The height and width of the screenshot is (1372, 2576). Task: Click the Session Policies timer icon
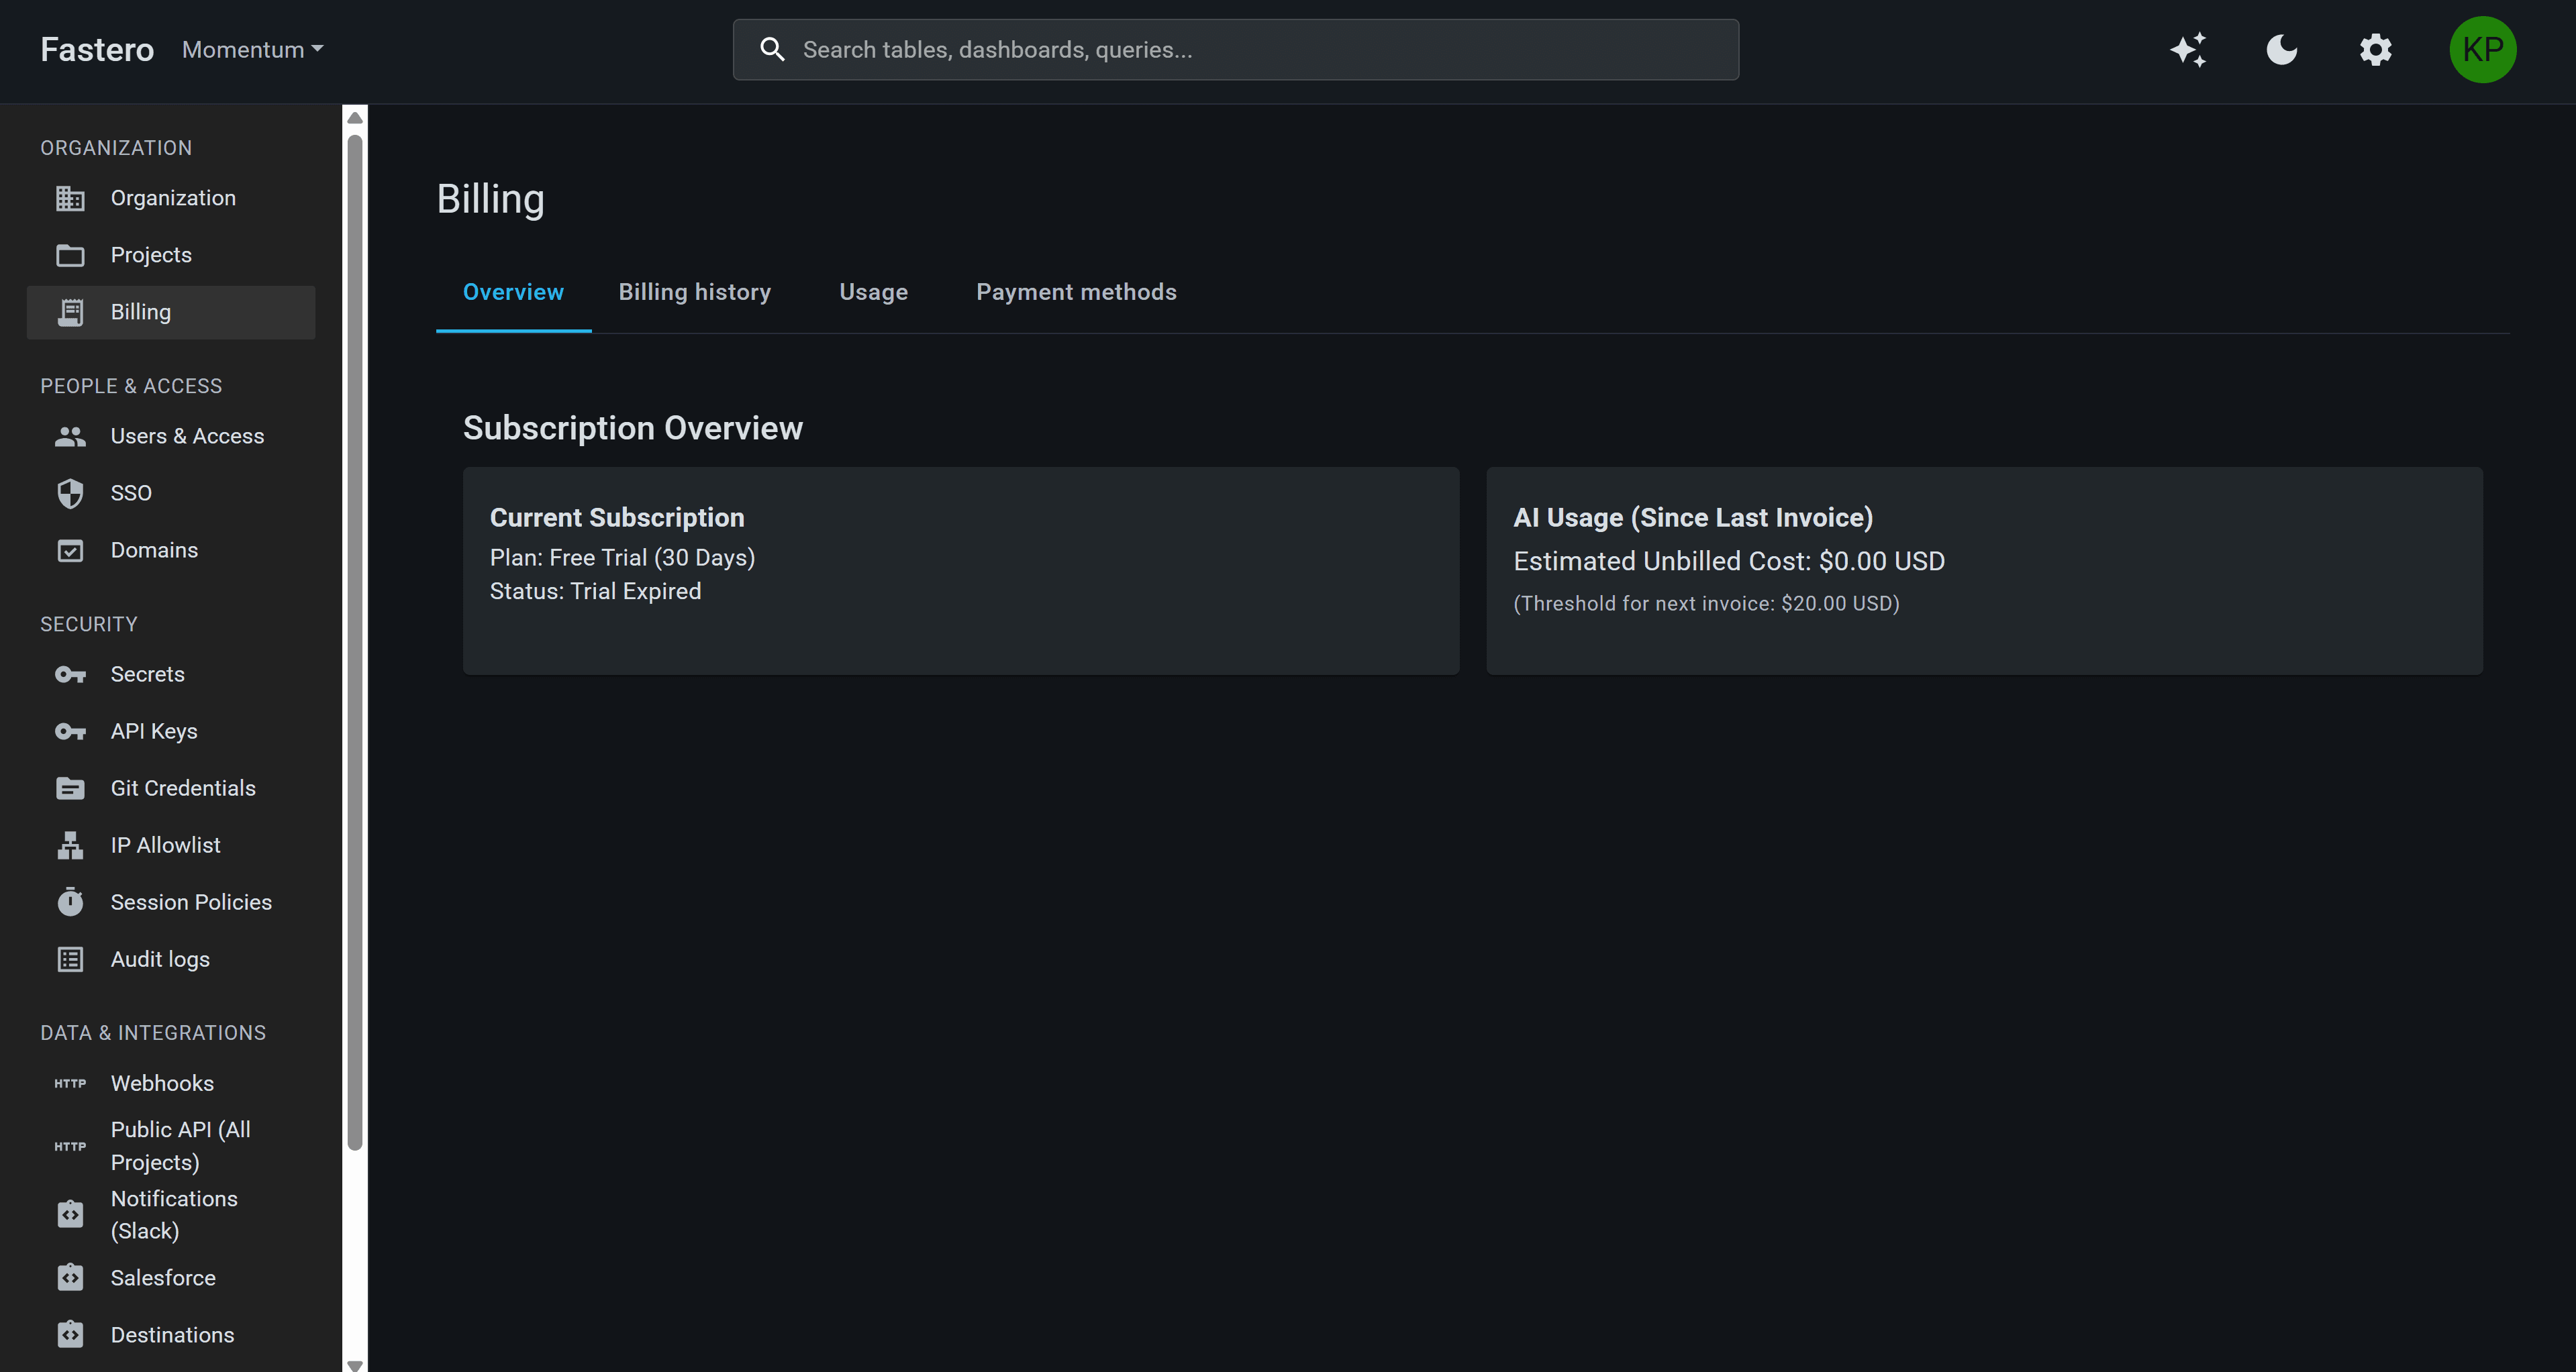point(70,901)
